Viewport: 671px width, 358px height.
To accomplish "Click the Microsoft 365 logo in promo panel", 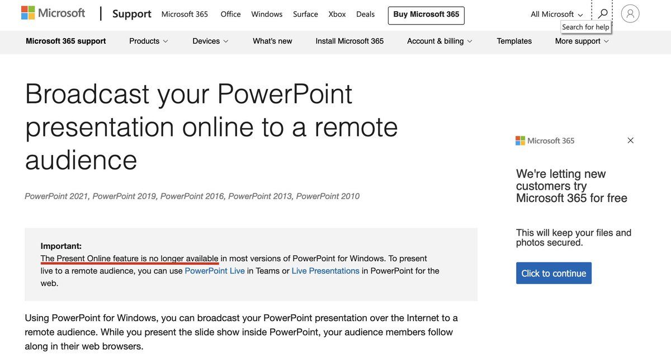I will 545,140.
